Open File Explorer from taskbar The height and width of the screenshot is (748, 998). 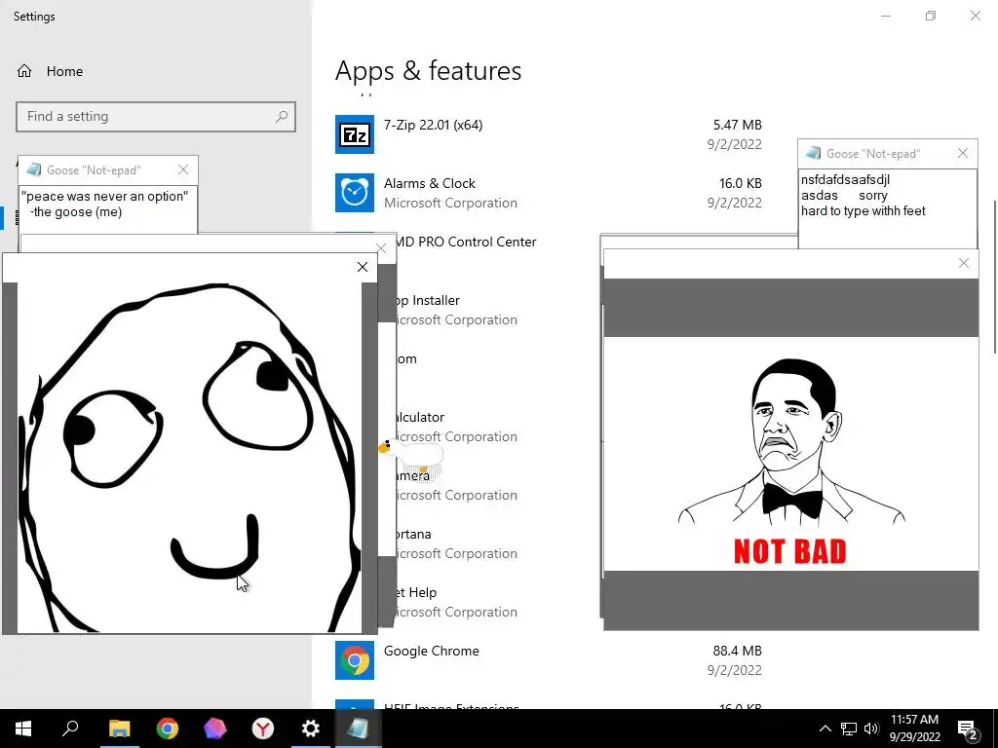[x=119, y=729]
